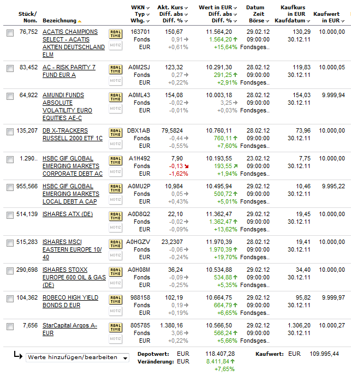
Task: Sort by Diff. abs under Wert in EUR
Action: (235, 15)
